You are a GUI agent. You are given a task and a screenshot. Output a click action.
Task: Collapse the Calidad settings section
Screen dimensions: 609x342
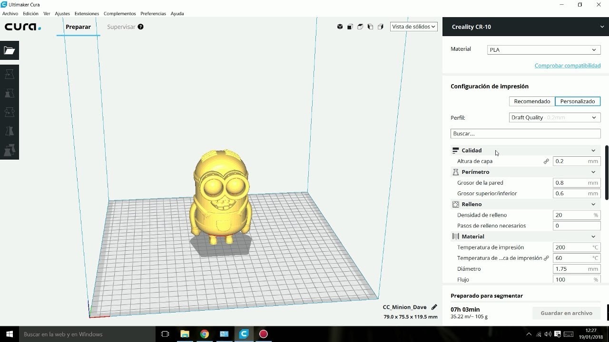point(593,151)
